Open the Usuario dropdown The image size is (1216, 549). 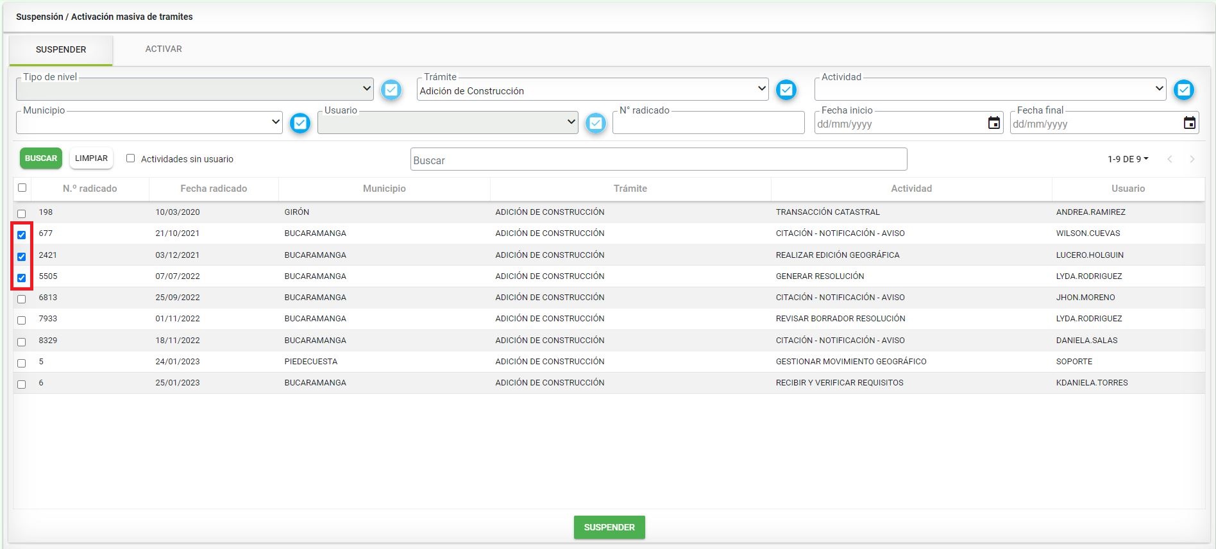[x=448, y=122]
